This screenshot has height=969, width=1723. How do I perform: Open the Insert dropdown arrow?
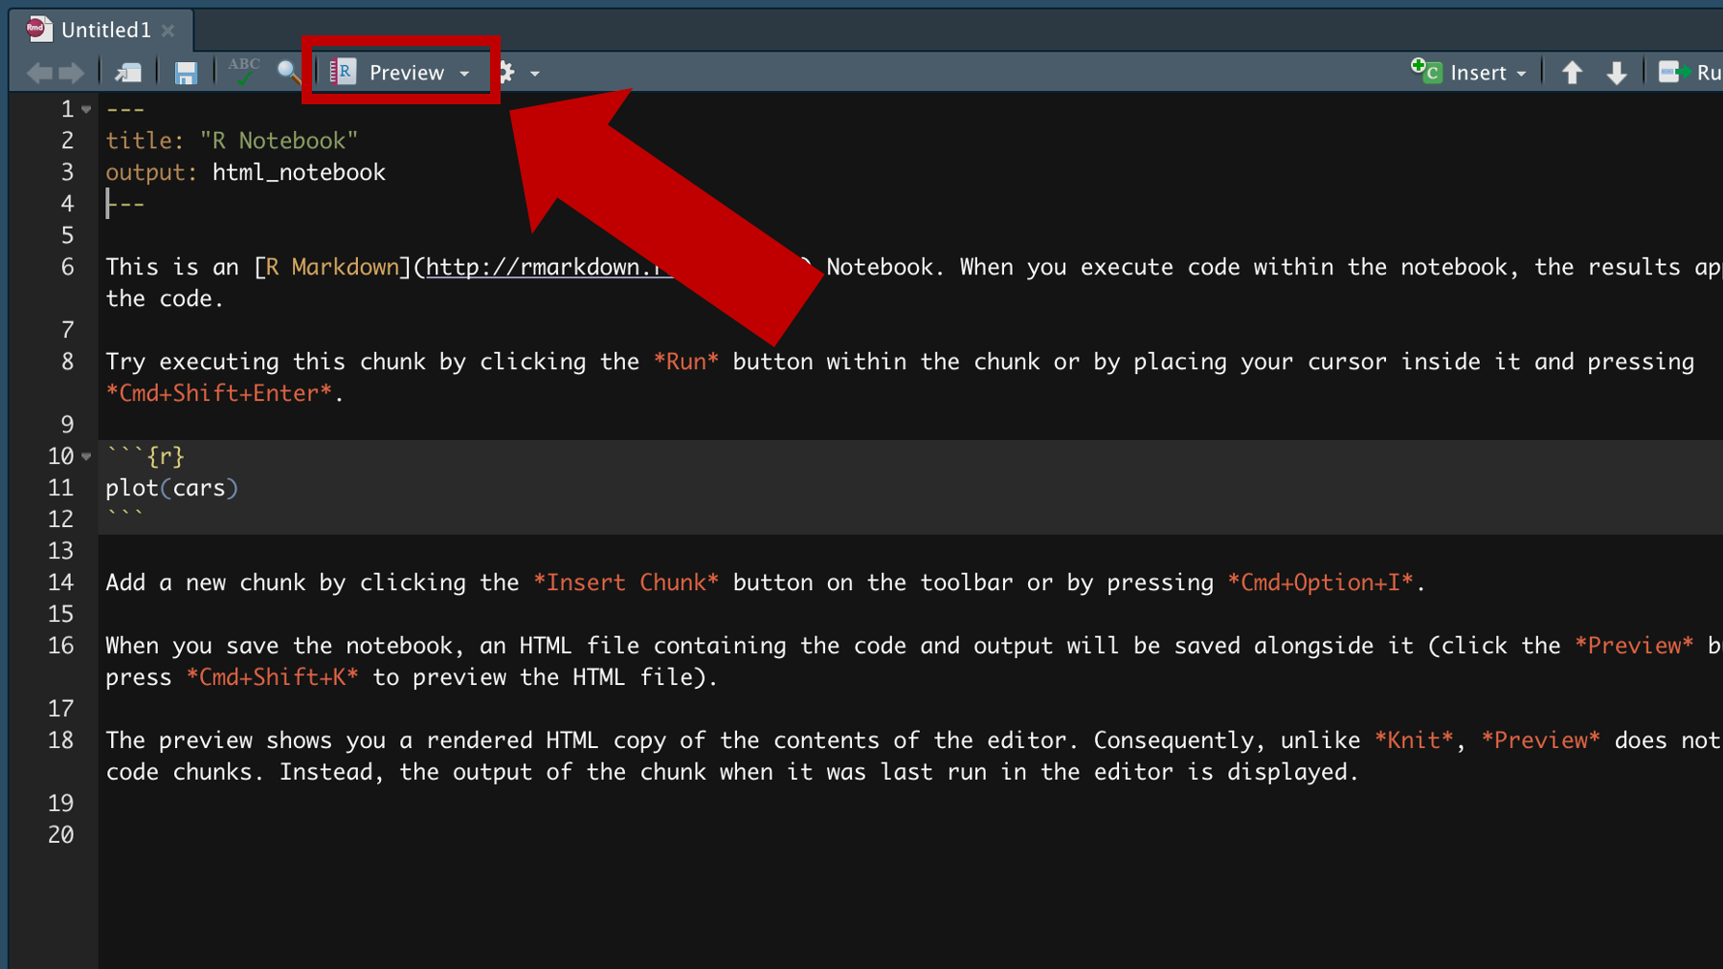[x=1521, y=74]
